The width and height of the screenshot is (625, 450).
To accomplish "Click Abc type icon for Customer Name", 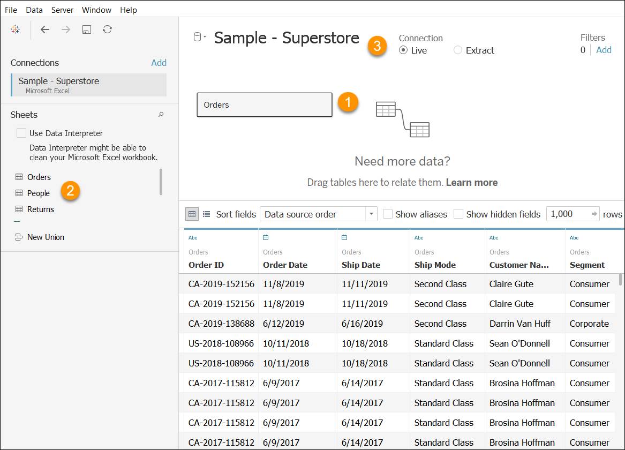I will tap(494, 237).
